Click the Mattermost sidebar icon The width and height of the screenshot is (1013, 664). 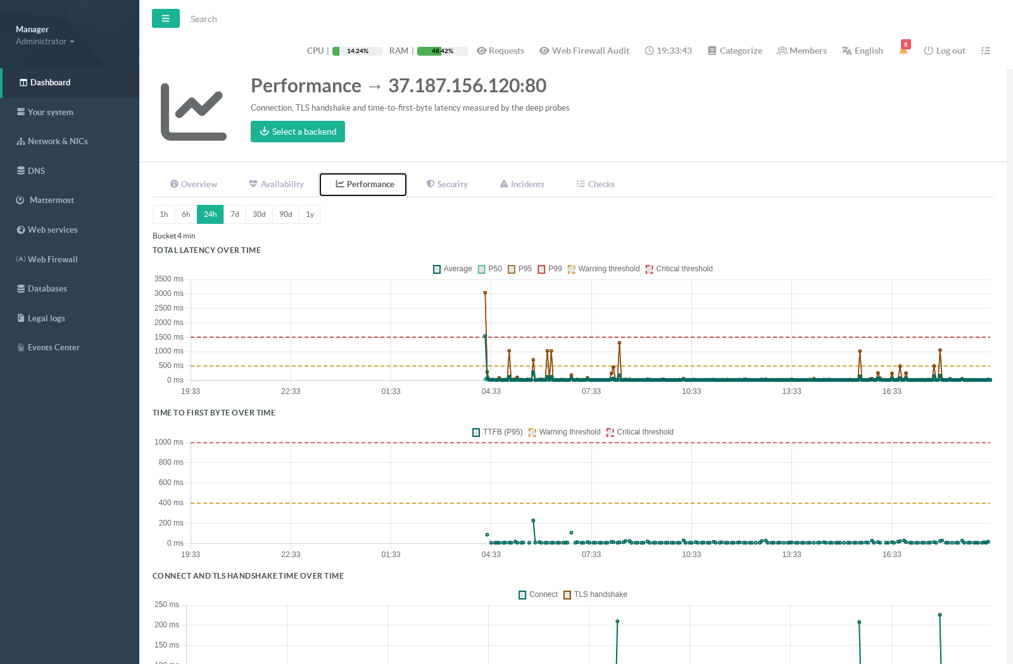[x=20, y=200]
